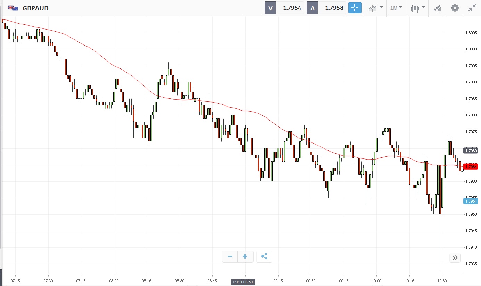
Task: Click the gray 1,7969 crosshair price label
Action: tap(471, 150)
